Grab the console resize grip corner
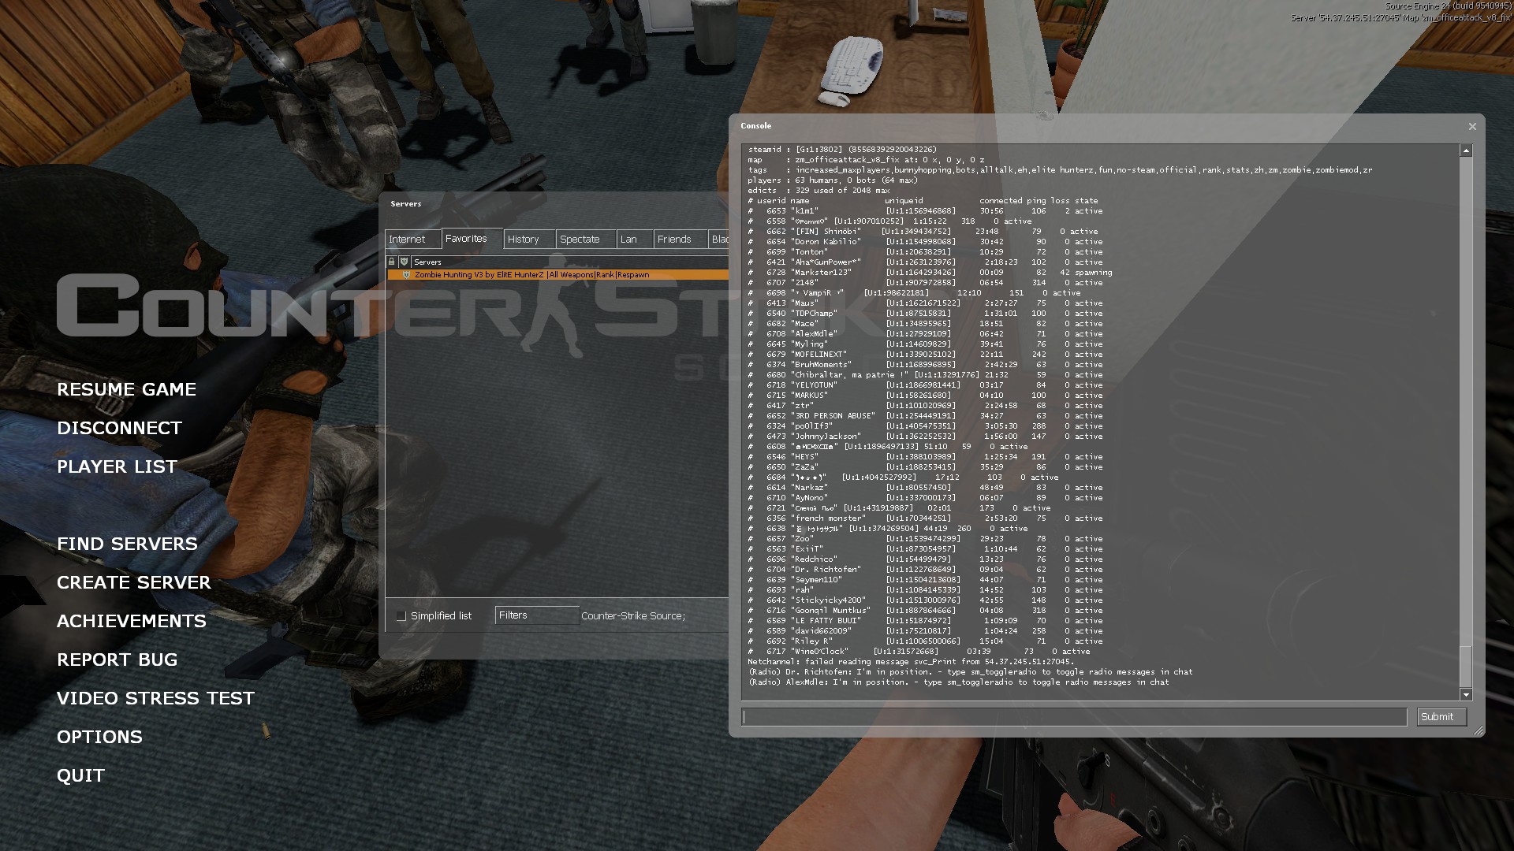This screenshot has width=1514, height=851. click(1479, 731)
